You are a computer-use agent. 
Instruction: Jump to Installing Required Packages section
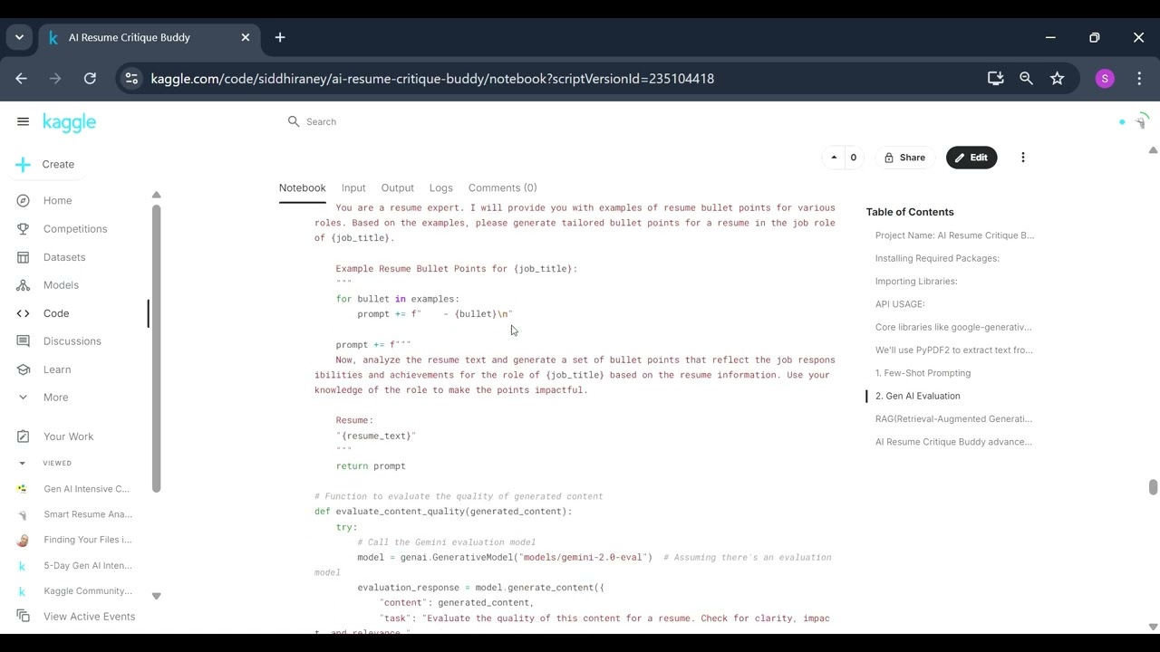coord(937,258)
